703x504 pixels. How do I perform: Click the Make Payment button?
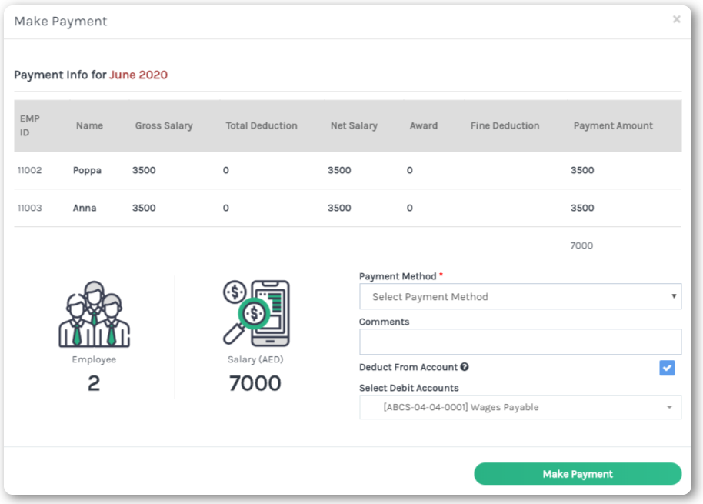click(578, 474)
